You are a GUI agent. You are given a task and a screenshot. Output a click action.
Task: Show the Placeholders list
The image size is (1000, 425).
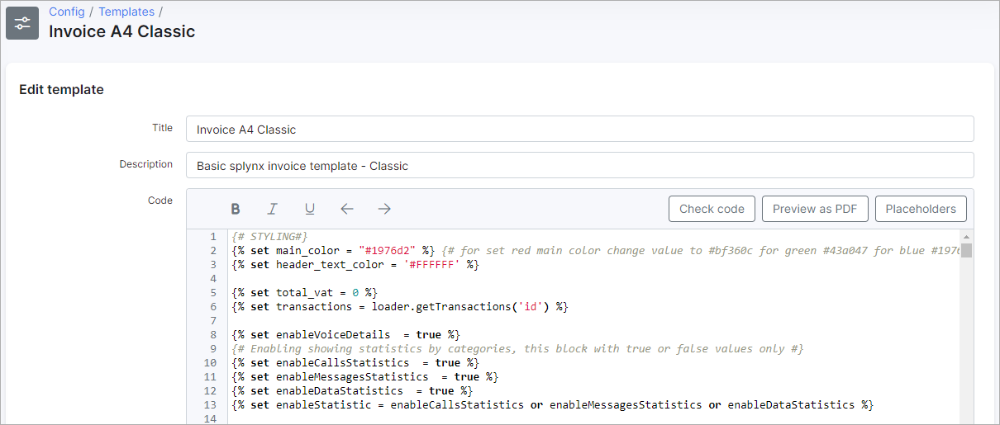pos(920,209)
